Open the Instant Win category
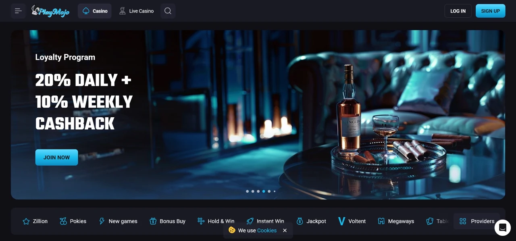The image size is (516, 241). point(265,221)
